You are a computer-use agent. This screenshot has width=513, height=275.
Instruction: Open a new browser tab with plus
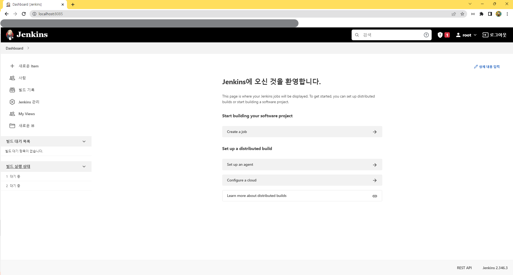click(x=73, y=5)
